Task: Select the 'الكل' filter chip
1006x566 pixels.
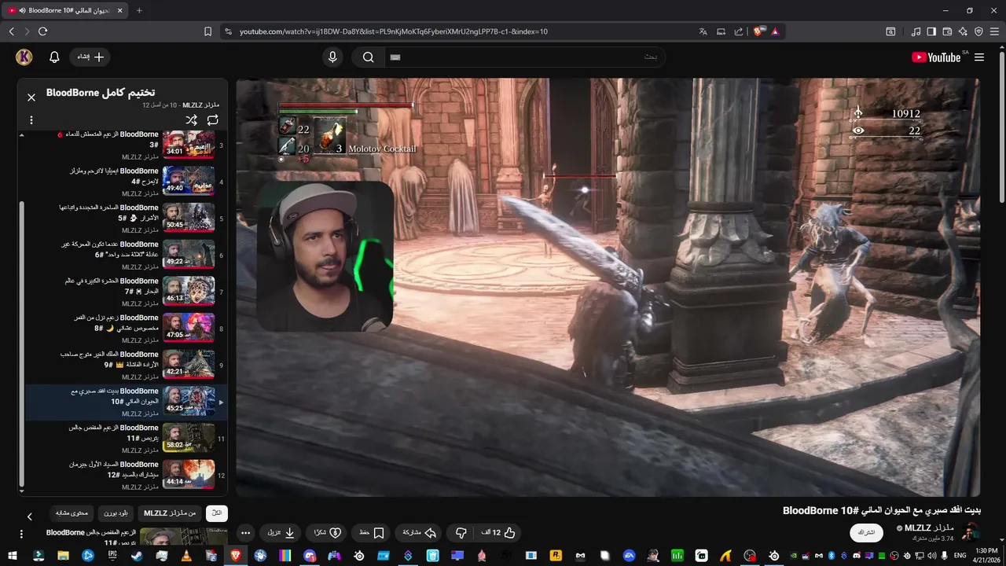Action: (x=217, y=513)
